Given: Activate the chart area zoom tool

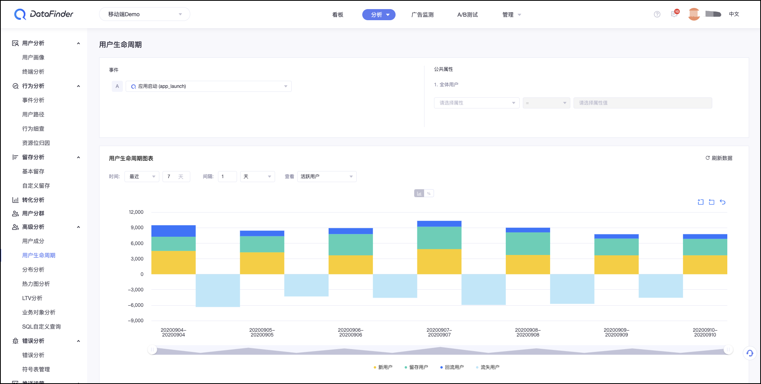Looking at the screenshot, I should pyautogui.click(x=701, y=202).
